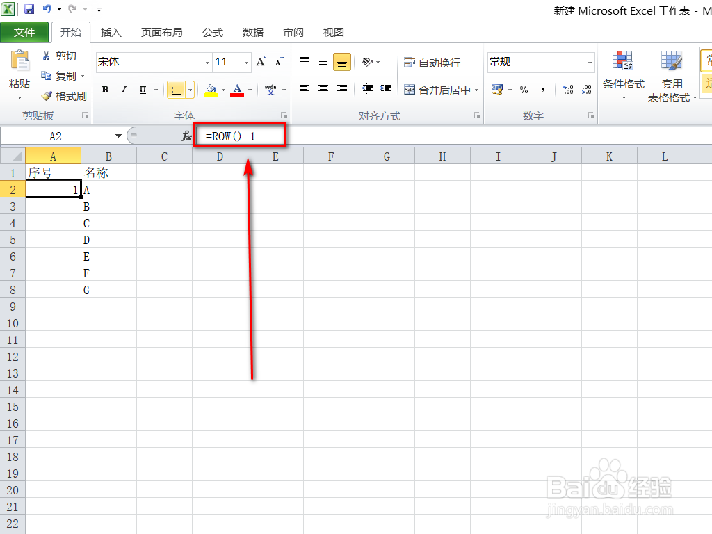Click the Paste clipboard icon

coord(20,60)
